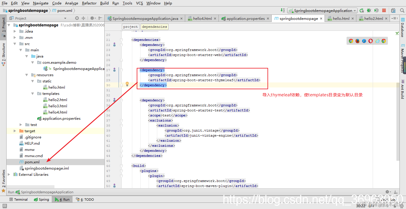Click the Scroll from Source target icon
The width and height of the screenshot is (406, 209).
pos(77,18)
